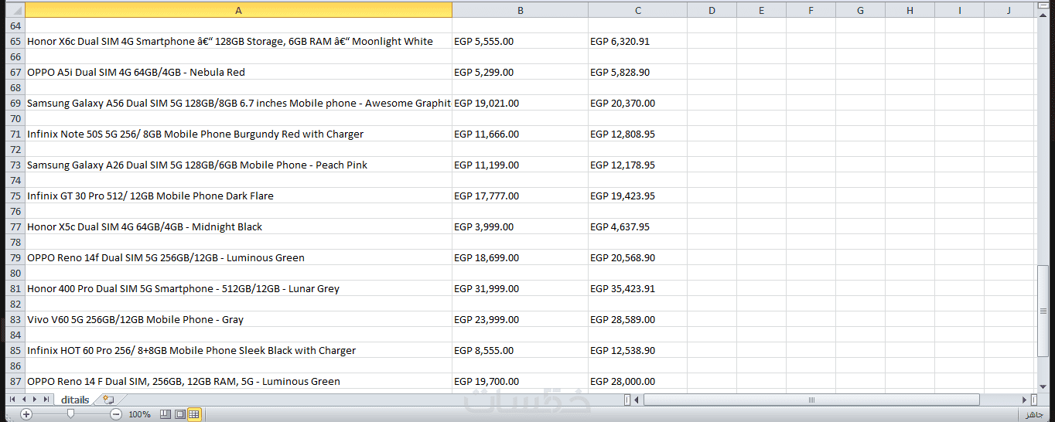Select column D header
Viewport: 1055px width, 422px height.
tap(712, 10)
